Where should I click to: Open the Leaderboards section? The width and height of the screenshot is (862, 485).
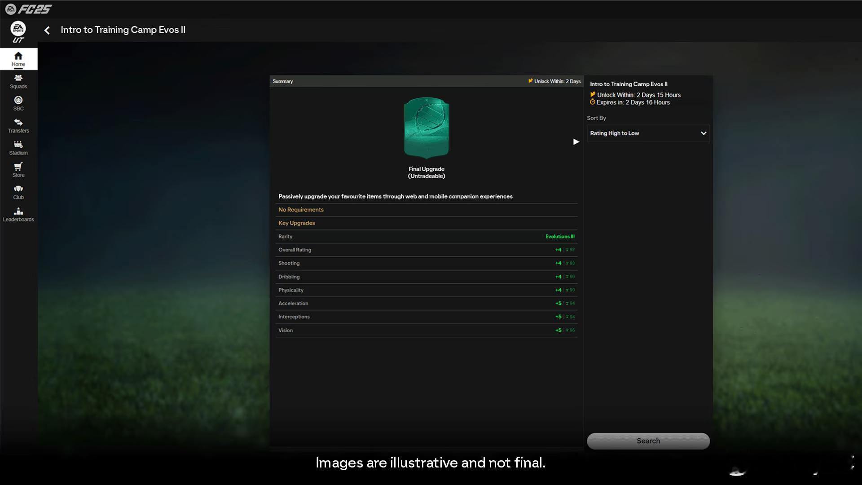click(18, 214)
